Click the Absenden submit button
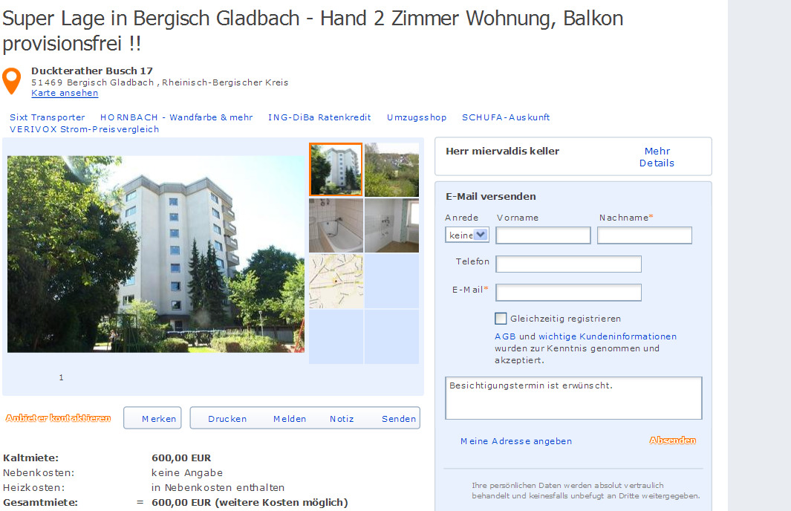 [672, 440]
